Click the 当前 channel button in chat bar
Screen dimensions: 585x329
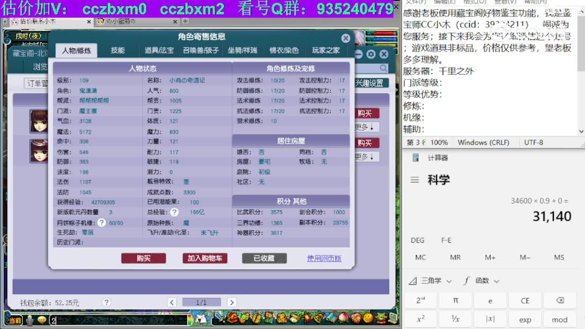[x=15, y=320]
